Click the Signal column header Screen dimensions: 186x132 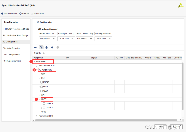(102, 58)
